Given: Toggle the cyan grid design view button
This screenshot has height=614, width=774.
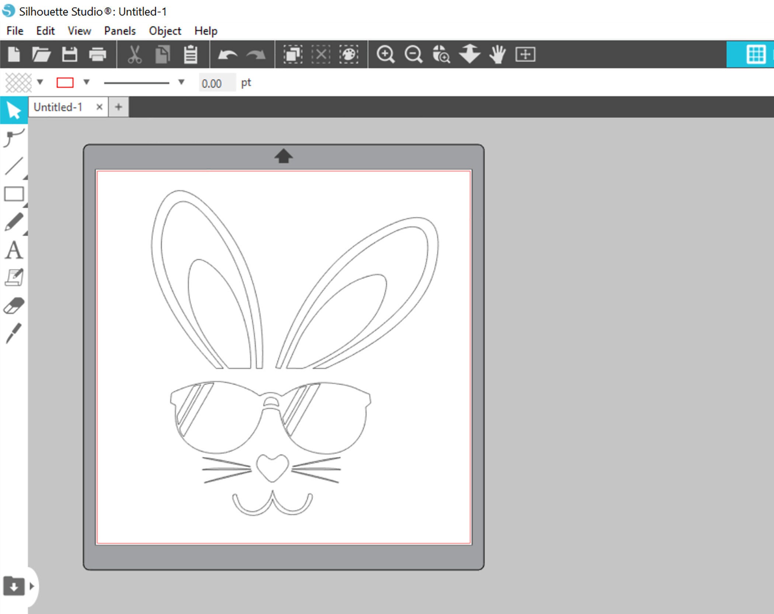Looking at the screenshot, I should click(x=756, y=55).
